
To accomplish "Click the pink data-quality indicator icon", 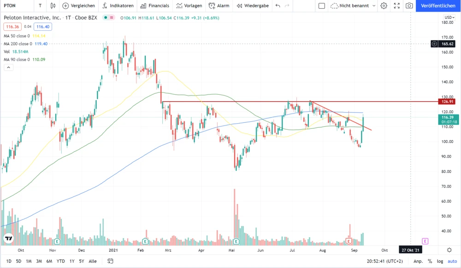I will click(112, 17).
